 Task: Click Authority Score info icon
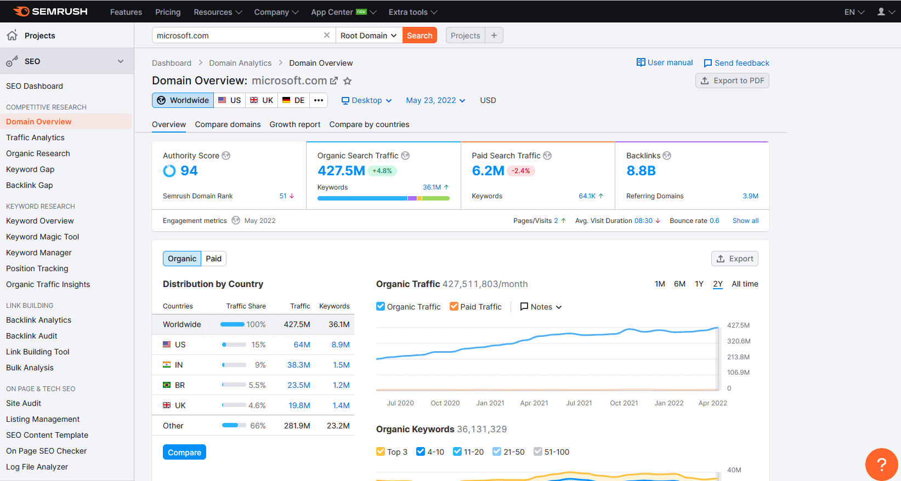tap(226, 156)
